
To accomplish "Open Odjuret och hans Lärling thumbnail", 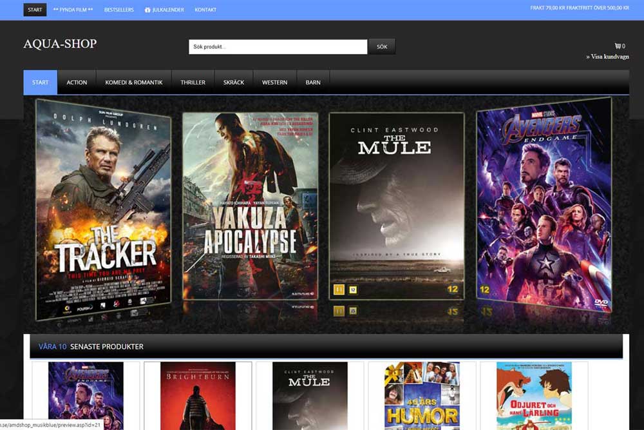I will 534,396.
